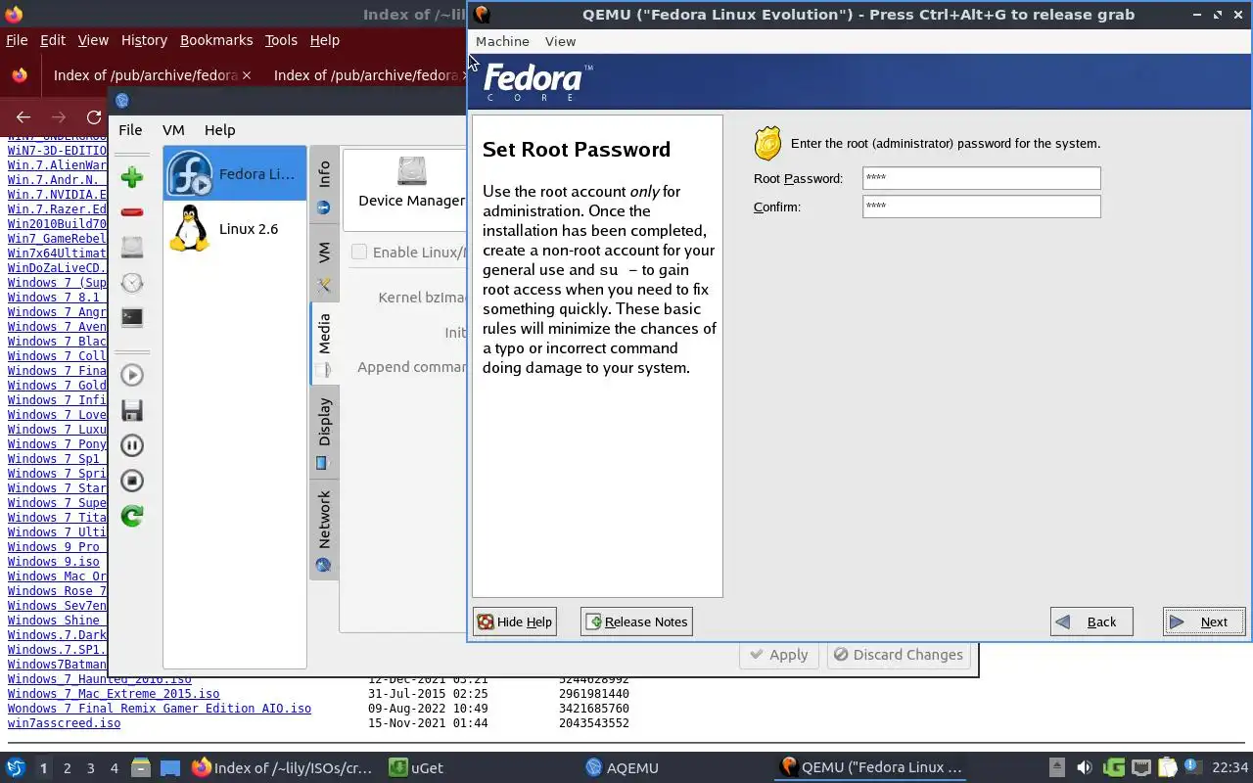Open the Windows_9.iso link in Firefox
The height and width of the screenshot is (783, 1253).
tap(54, 562)
